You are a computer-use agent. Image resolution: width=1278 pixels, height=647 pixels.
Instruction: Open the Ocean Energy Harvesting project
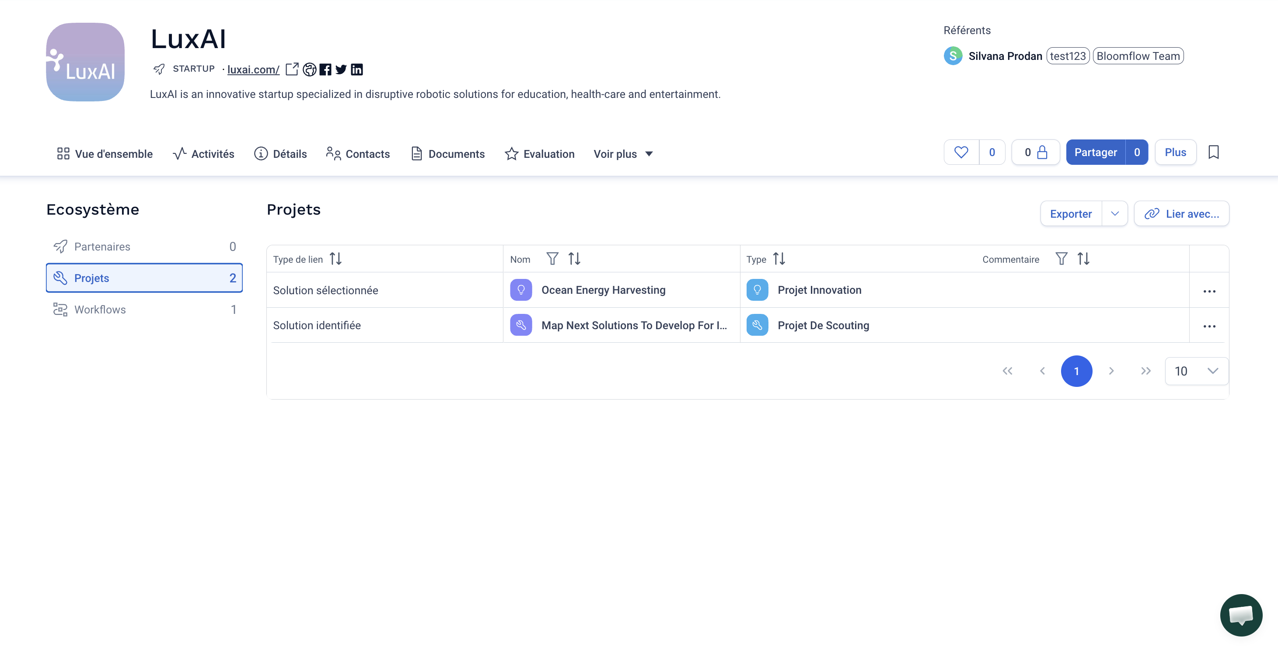[603, 290]
